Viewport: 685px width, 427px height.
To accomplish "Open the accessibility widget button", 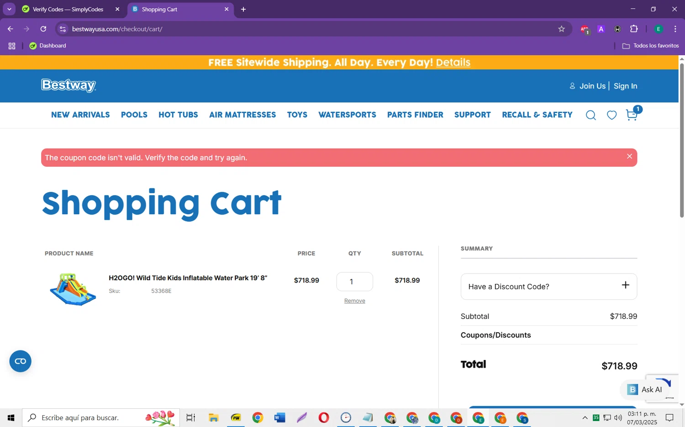I will 21,361.
